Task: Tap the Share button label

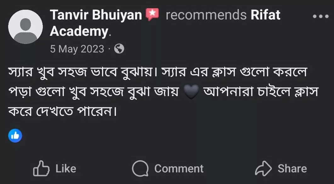Action: pyautogui.click(x=292, y=169)
